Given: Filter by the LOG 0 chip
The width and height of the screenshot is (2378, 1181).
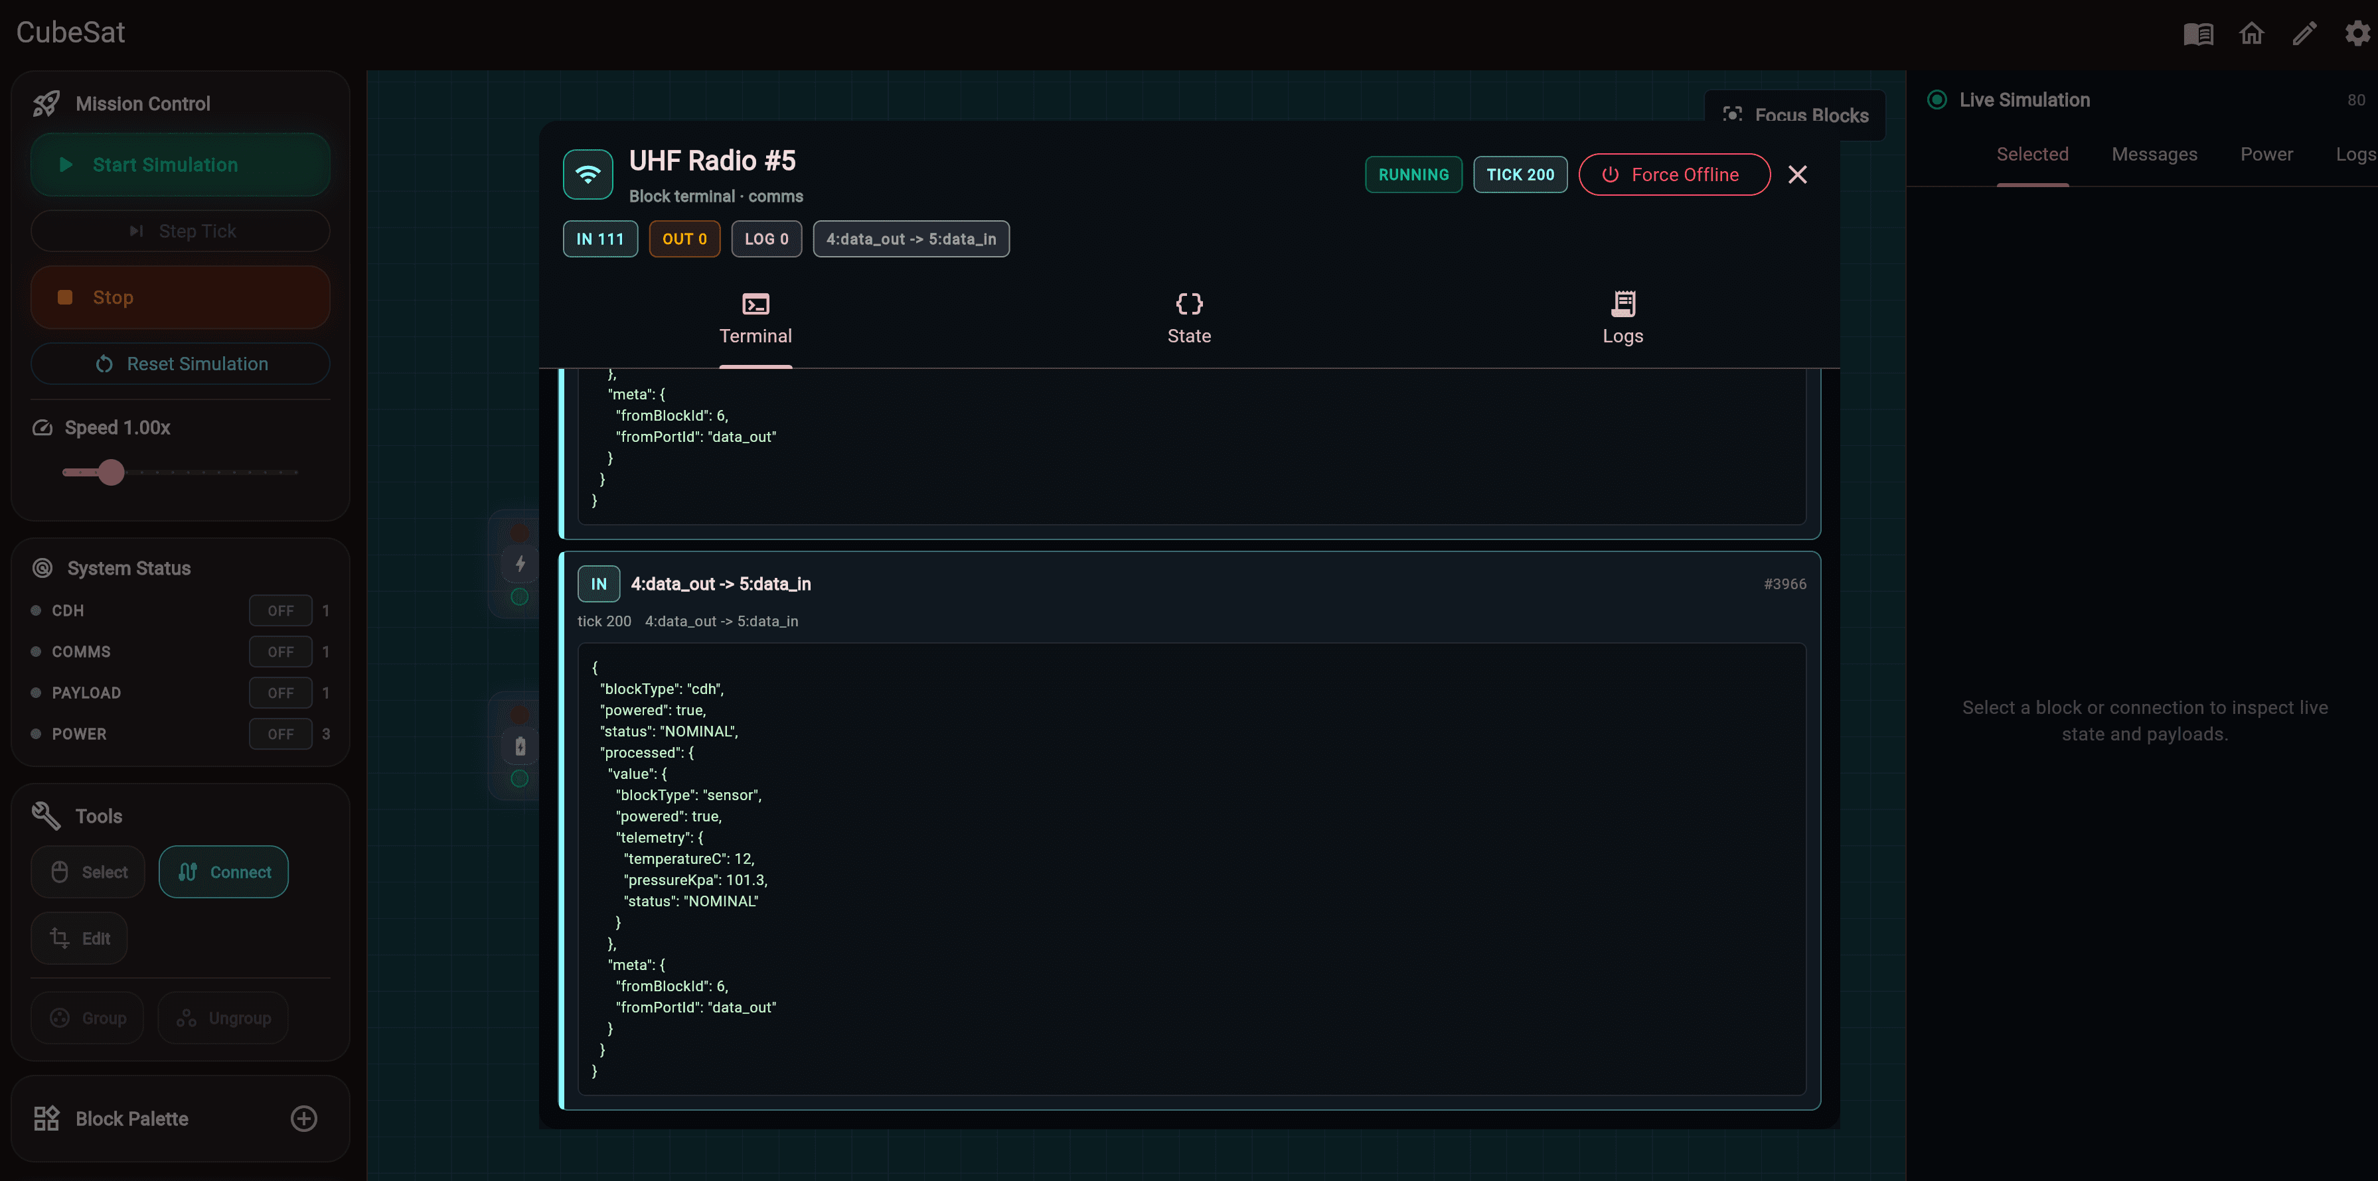Looking at the screenshot, I should pos(766,239).
